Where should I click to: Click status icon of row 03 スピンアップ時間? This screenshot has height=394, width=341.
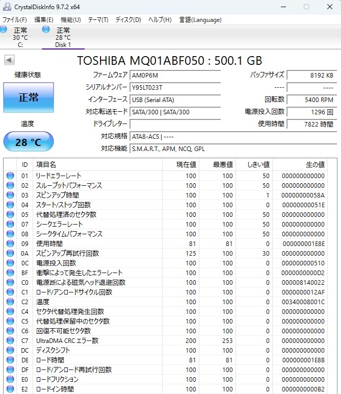pos(10,195)
